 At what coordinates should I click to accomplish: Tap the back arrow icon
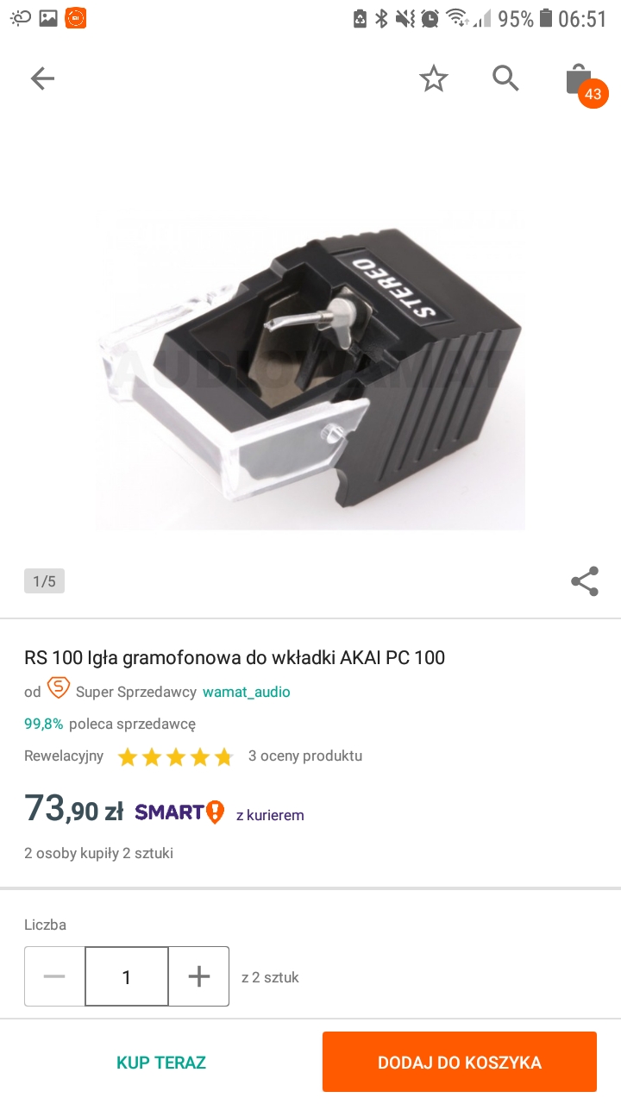pos(42,79)
